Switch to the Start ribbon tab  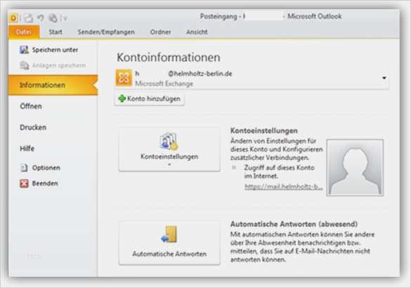56,32
